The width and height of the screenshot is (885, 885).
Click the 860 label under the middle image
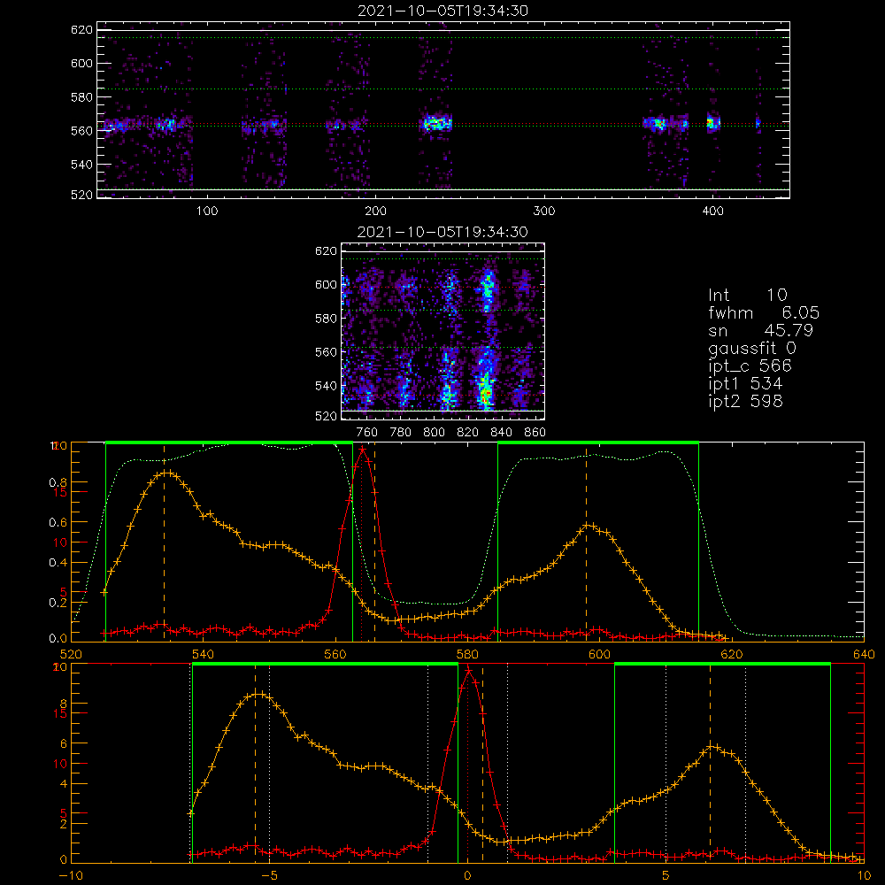click(535, 433)
